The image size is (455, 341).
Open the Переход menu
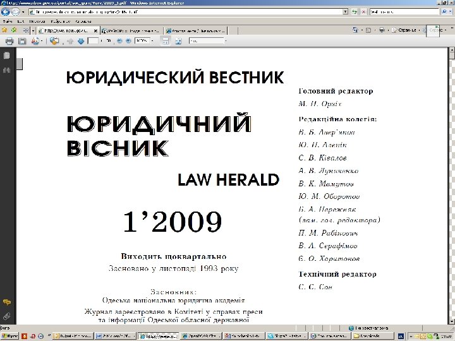click(x=37, y=21)
